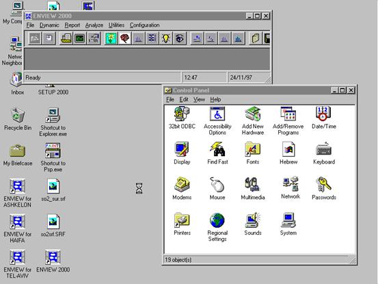
Task: Select the Fonts folder icon
Action: [x=253, y=153]
